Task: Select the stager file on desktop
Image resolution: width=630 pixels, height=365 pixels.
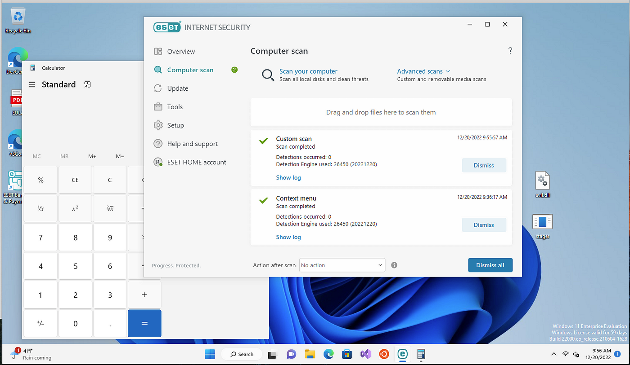Action: (542, 226)
